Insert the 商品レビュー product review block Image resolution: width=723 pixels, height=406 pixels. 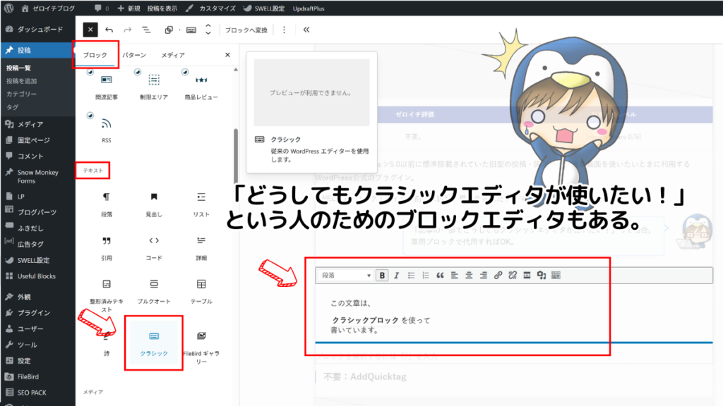pos(201,87)
